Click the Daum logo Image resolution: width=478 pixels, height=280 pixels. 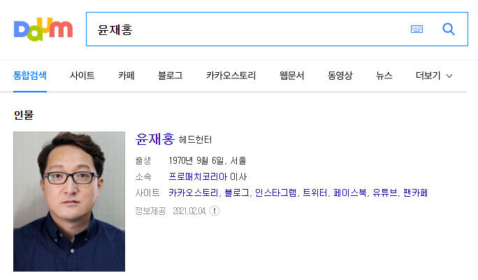coord(43,29)
